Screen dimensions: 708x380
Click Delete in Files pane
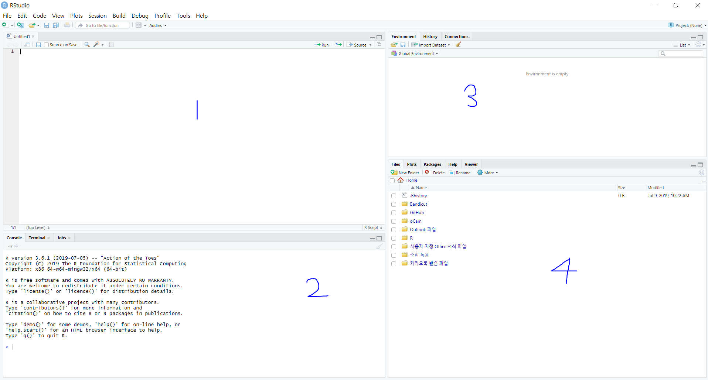(x=435, y=172)
